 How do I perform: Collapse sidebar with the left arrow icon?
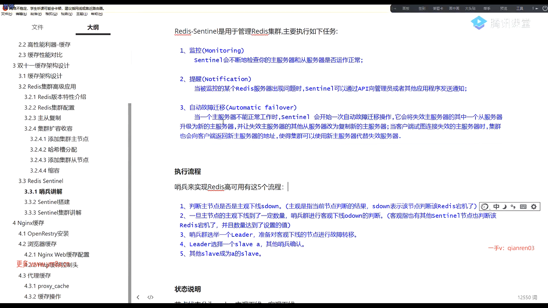coord(138,297)
